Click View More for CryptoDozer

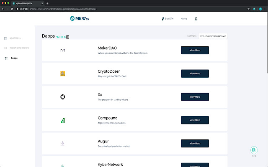(x=195, y=73)
